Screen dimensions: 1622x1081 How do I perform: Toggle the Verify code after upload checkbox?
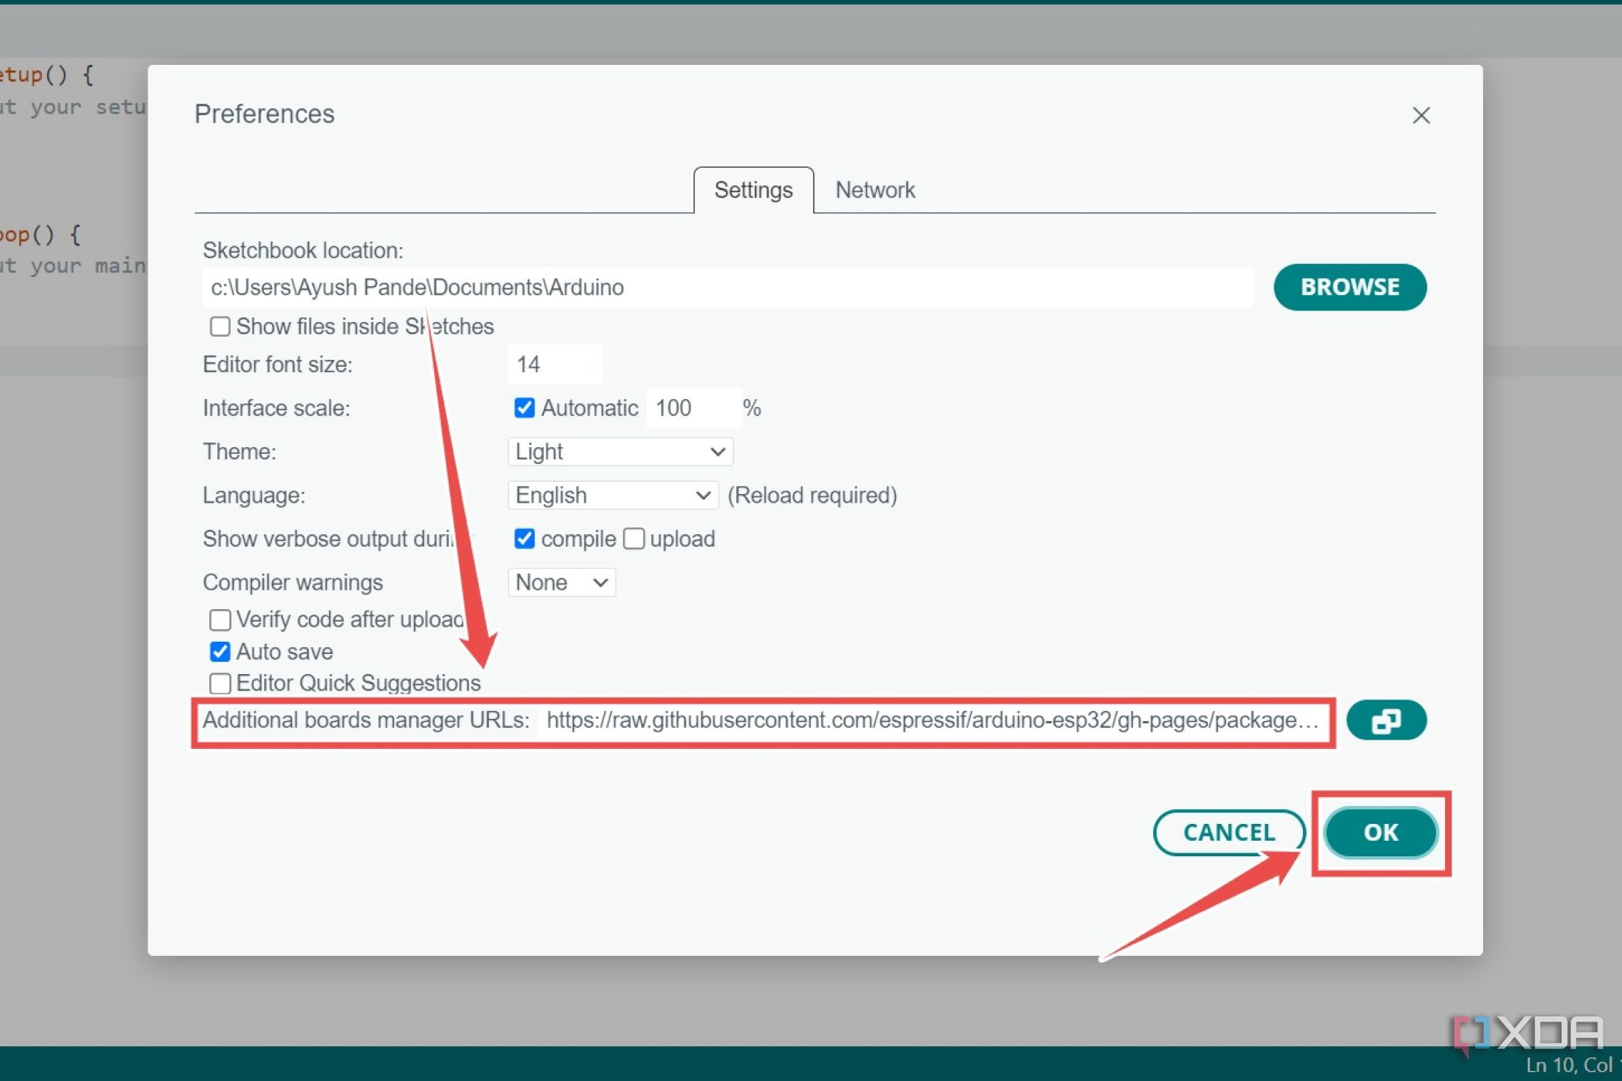pyautogui.click(x=219, y=618)
